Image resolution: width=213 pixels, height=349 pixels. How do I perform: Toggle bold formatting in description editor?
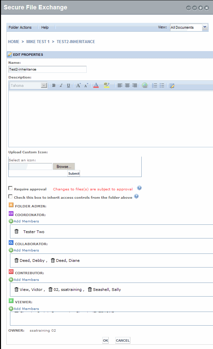(x=54, y=85)
